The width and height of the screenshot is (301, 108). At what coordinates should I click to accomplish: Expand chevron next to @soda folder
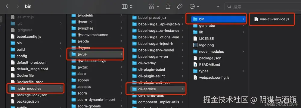click(x=122, y=41)
